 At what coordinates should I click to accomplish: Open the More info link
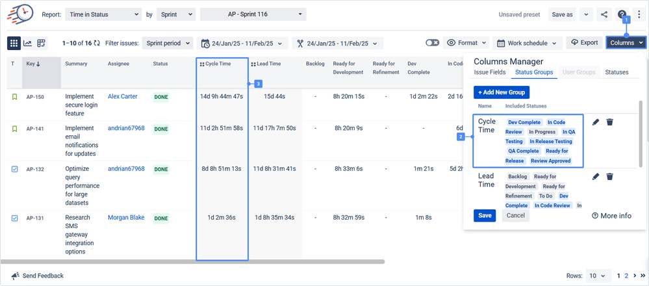pyautogui.click(x=612, y=216)
